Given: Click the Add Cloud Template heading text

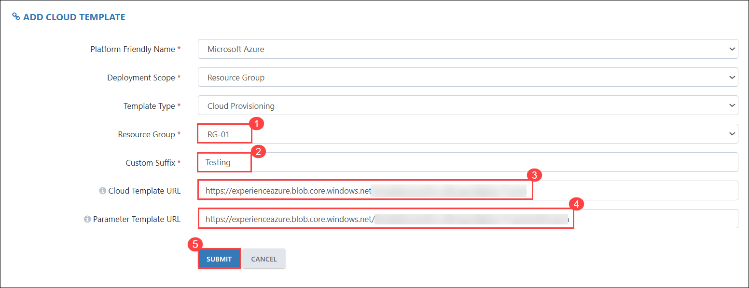Looking at the screenshot, I should tap(74, 17).
